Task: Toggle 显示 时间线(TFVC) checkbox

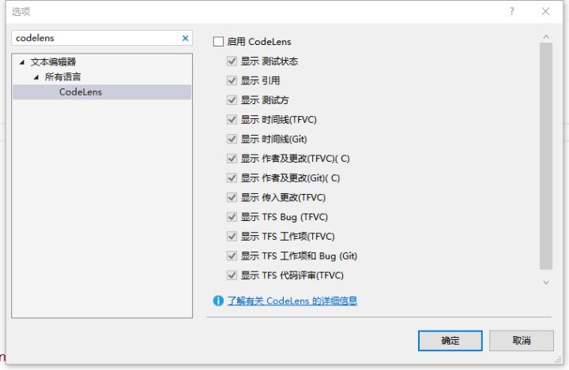Action: (232, 119)
